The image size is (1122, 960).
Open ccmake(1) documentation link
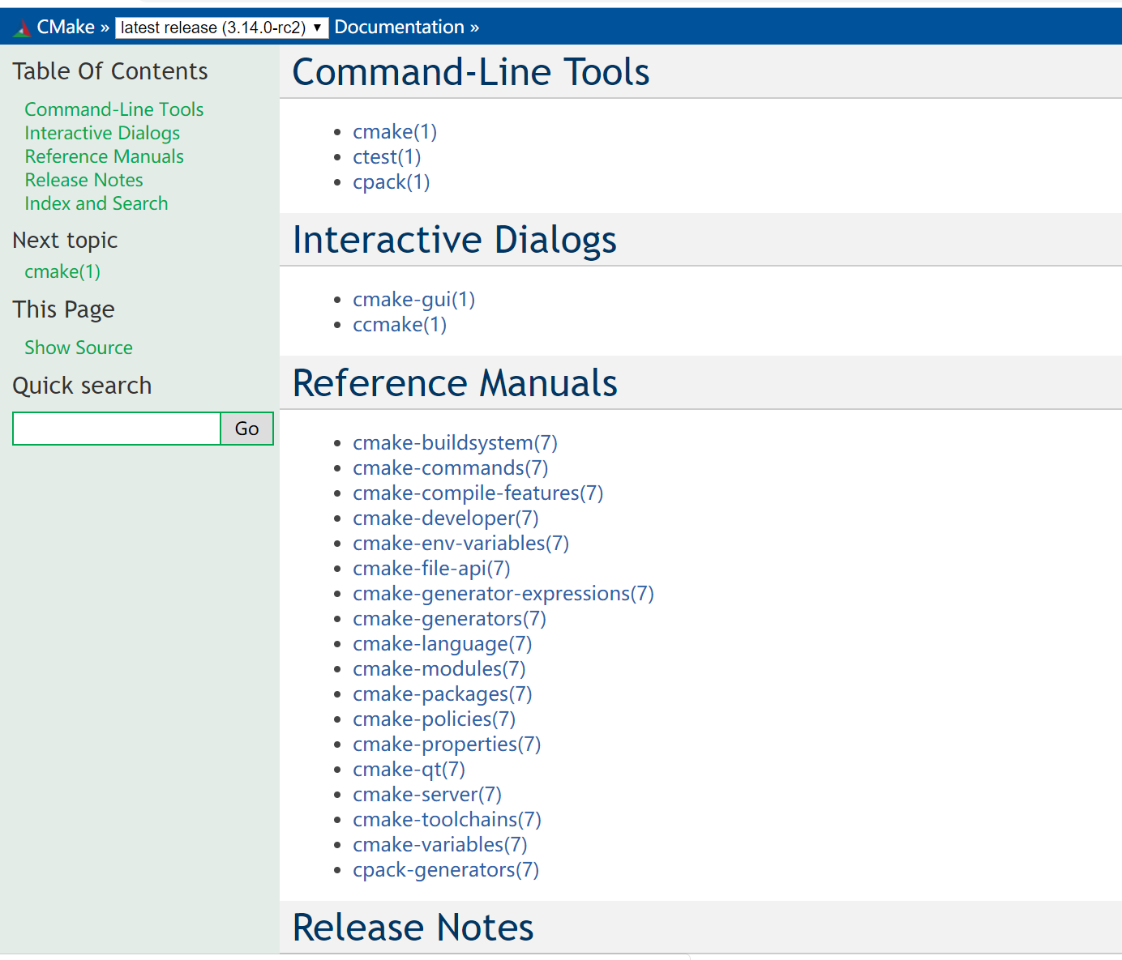click(400, 325)
